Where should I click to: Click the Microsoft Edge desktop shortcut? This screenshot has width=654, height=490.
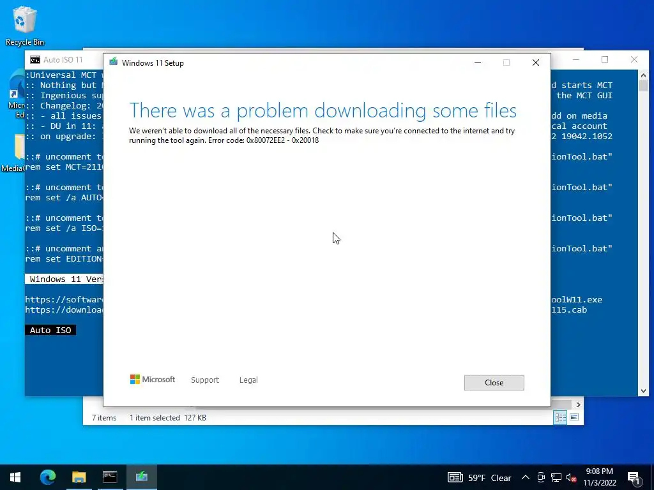click(x=17, y=94)
